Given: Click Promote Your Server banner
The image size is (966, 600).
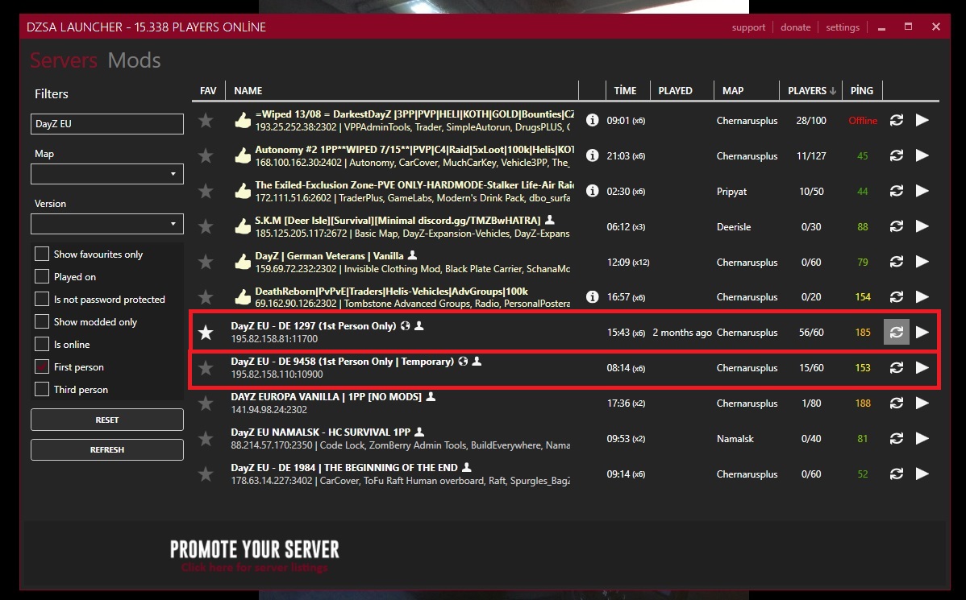Looking at the screenshot, I should point(255,556).
